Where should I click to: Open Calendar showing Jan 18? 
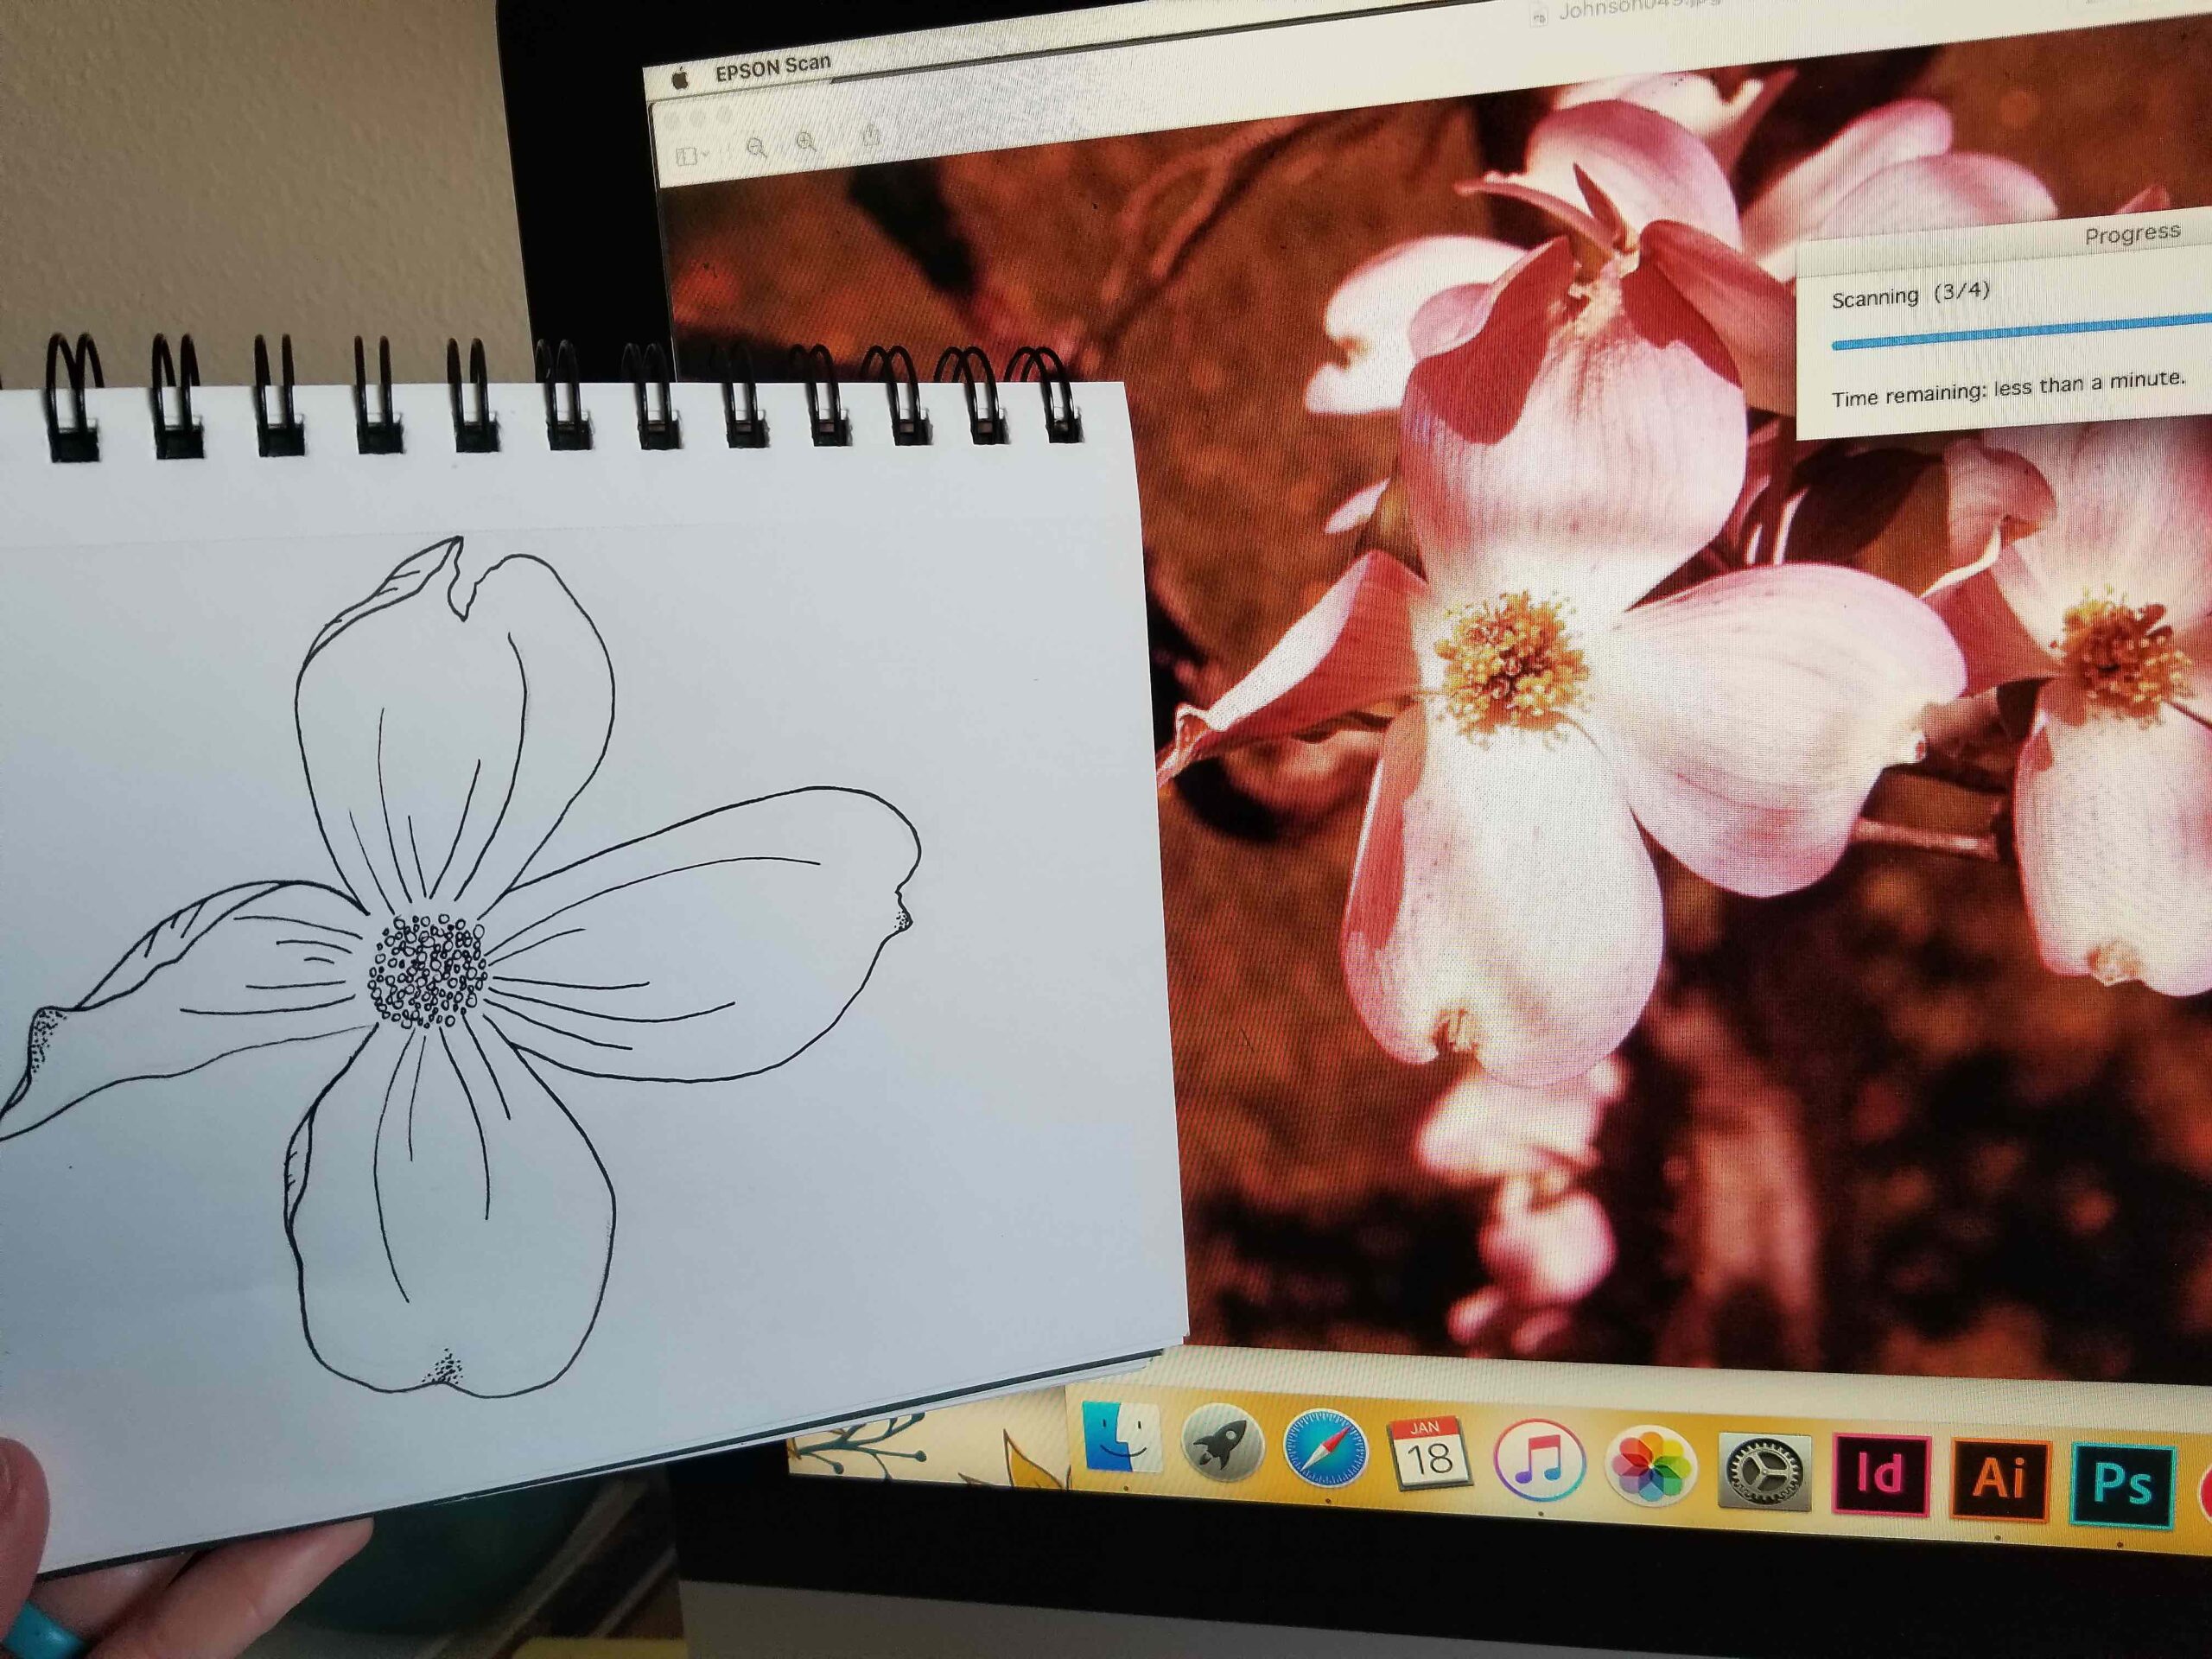click(x=1429, y=1454)
